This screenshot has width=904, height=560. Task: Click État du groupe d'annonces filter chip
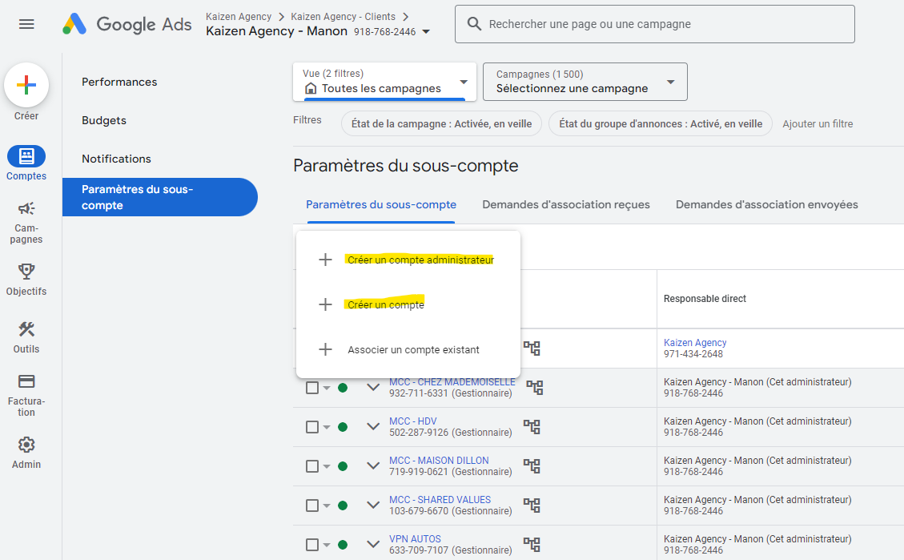[x=661, y=124]
